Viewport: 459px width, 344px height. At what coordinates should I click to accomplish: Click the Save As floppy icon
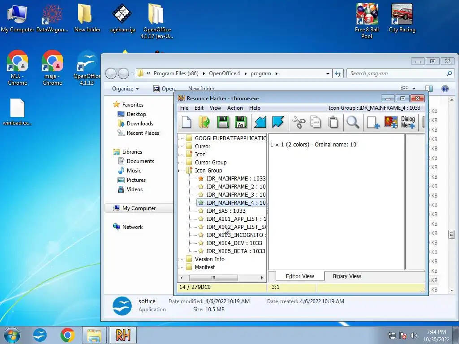pyautogui.click(x=241, y=122)
